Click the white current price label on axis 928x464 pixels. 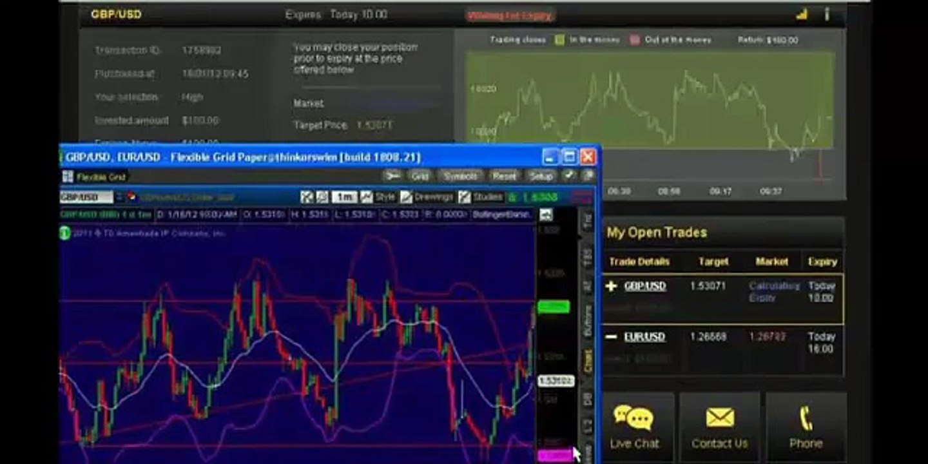pyautogui.click(x=555, y=381)
